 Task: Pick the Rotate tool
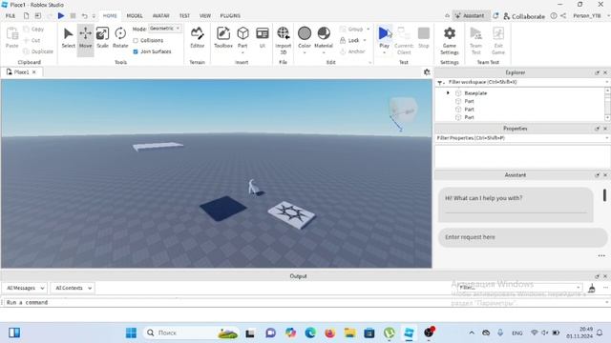pyautogui.click(x=120, y=38)
